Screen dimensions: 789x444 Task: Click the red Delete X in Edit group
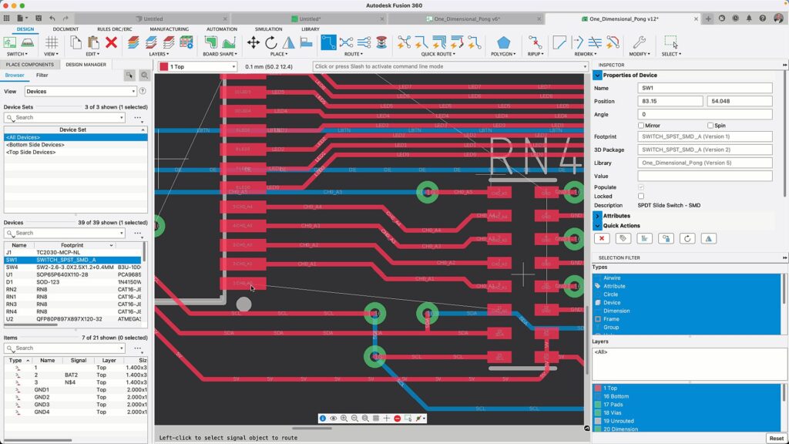111,42
